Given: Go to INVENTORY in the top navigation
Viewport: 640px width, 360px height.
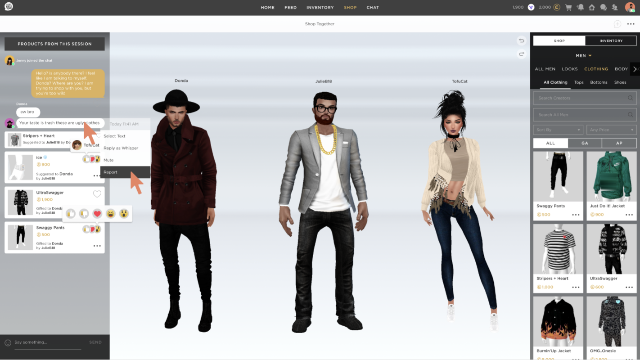Looking at the screenshot, I should pyautogui.click(x=320, y=8).
